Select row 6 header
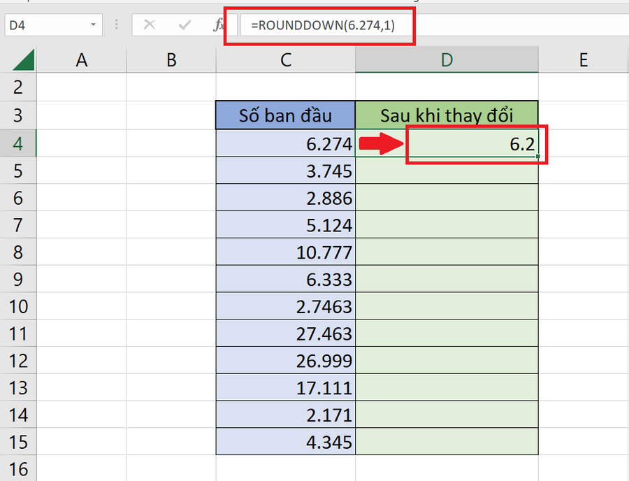Viewport: 629px width, 481px height. point(18,198)
